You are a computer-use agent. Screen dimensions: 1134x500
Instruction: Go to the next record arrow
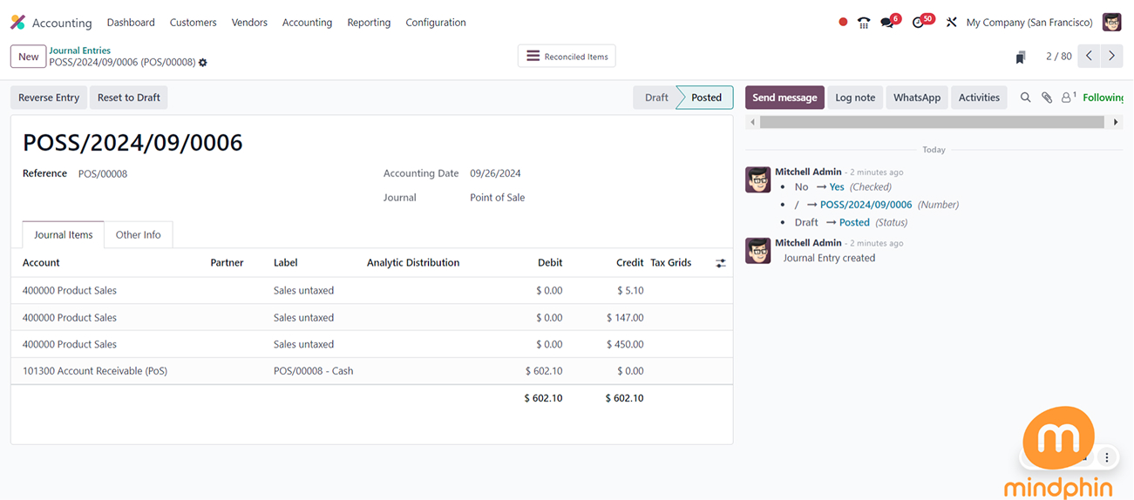click(1111, 56)
